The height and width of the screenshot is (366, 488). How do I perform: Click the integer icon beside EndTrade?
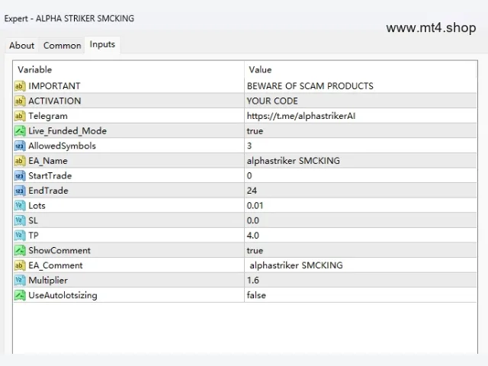click(20, 191)
